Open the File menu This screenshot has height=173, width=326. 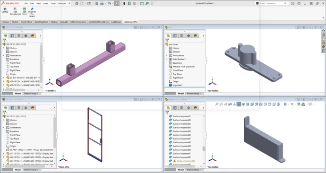coord(26,3)
